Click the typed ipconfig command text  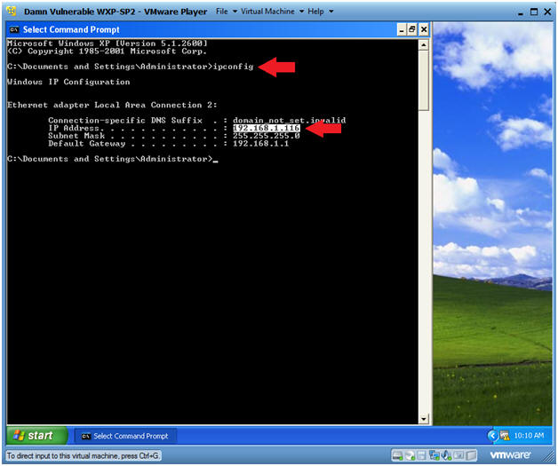[233, 67]
